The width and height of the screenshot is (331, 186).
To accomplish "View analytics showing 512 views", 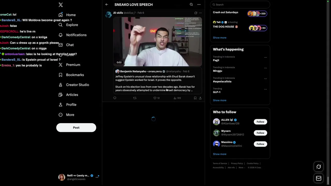I will tap(177, 98).
